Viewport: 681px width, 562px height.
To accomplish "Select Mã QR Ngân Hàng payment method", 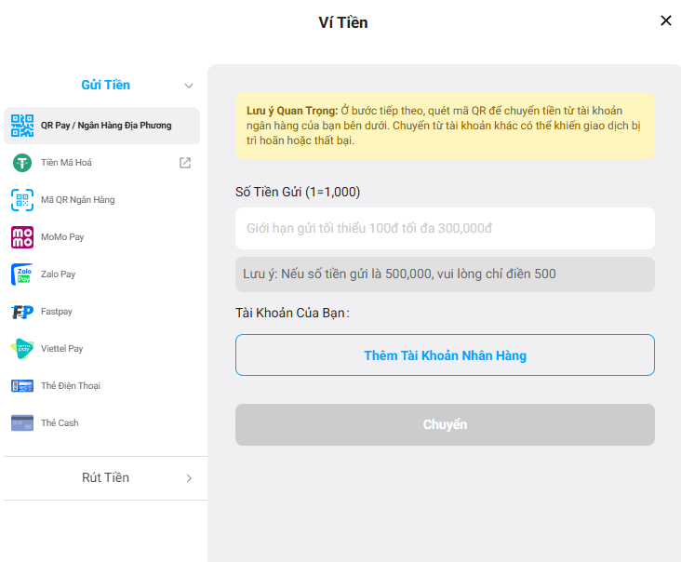I will tap(78, 200).
